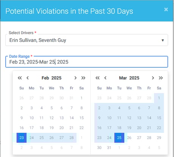Image resolution: width=174 pixels, height=157 pixels.
Task: Choose March 29 in the calendar
Action: pos(159,138)
